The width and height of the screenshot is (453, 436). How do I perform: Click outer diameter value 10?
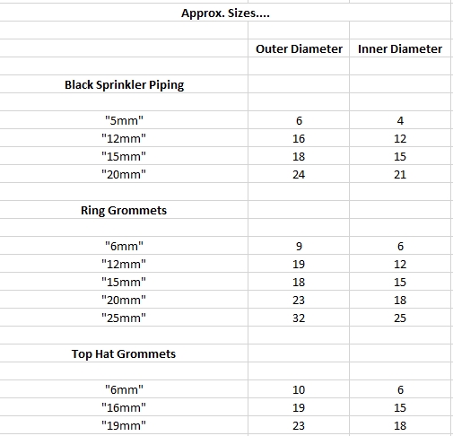299,389
